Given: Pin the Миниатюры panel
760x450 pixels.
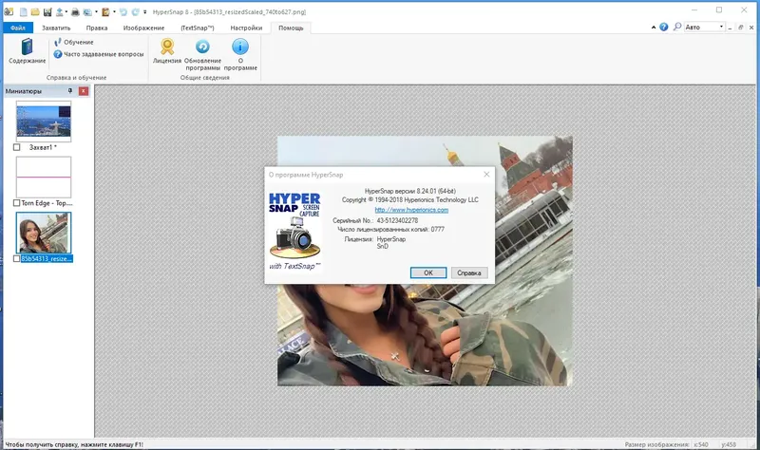Looking at the screenshot, I should (x=70, y=91).
